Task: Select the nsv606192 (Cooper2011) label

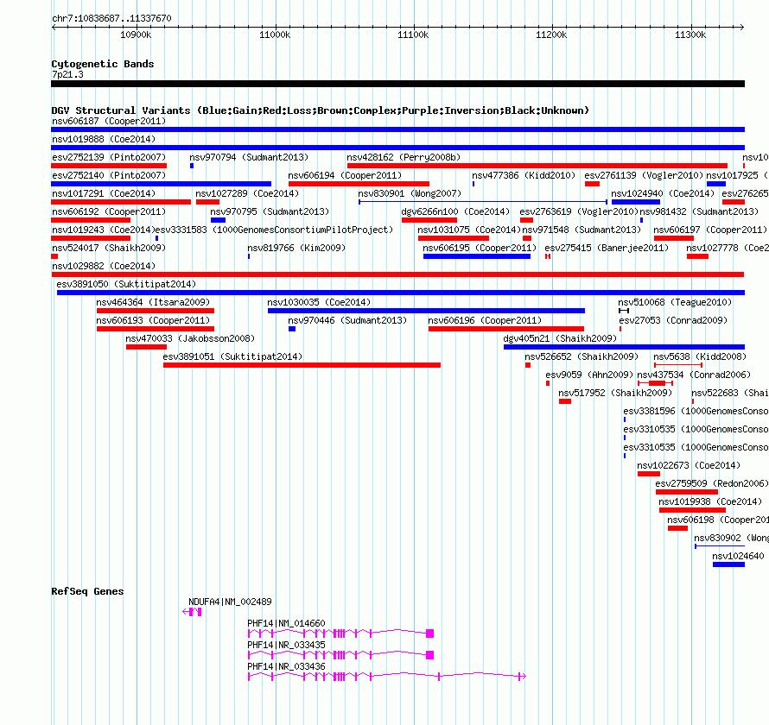Action: pos(109,211)
